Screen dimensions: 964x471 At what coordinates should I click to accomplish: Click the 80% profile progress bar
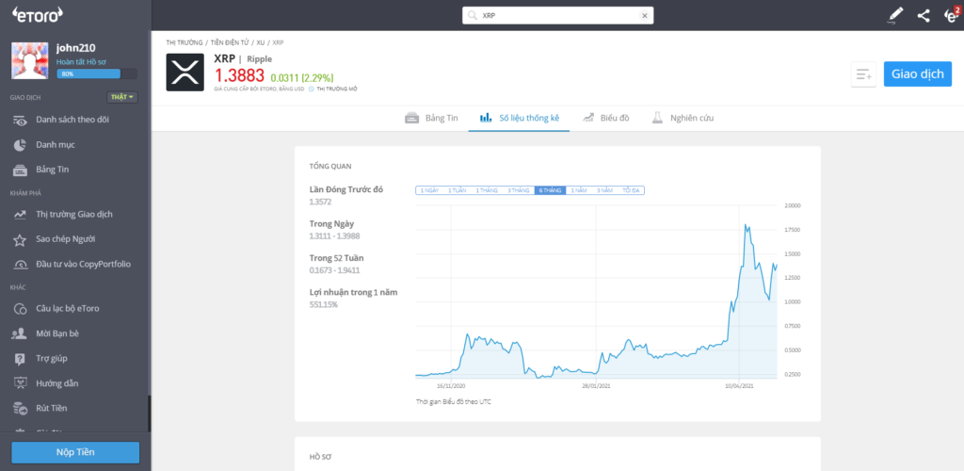click(x=97, y=73)
